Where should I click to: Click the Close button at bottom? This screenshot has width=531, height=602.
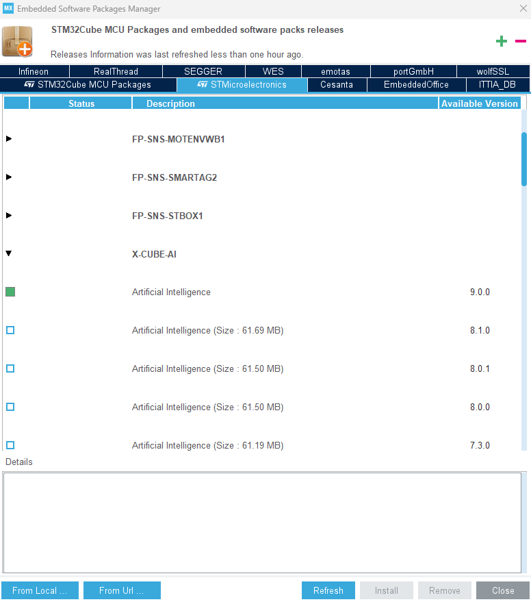[x=503, y=590]
